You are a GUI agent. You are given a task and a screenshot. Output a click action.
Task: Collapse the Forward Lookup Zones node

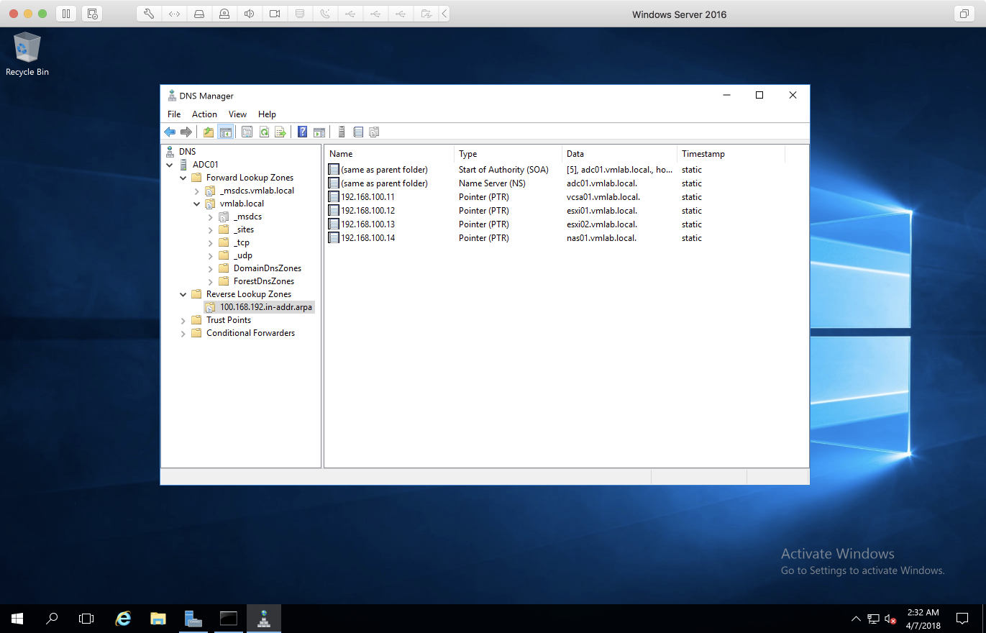[x=183, y=178]
